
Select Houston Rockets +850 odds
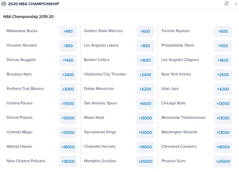tap(68, 46)
